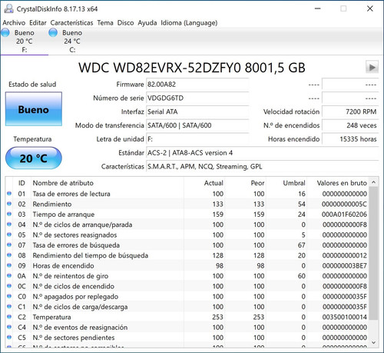384x353 pixels.
Task: Click the serial number field VDGDG6TD
Action: click(197, 98)
